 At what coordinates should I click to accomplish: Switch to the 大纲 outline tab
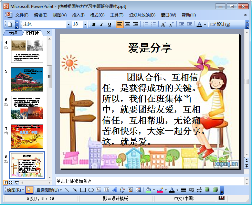click(x=13, y=33)
